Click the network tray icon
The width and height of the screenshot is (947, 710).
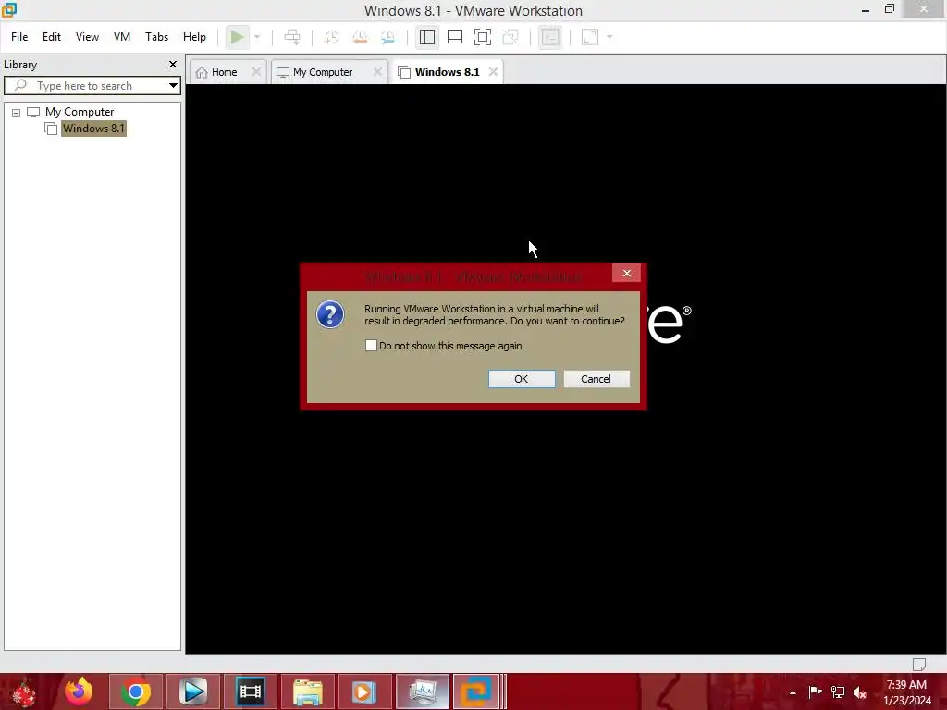point(838,692)
